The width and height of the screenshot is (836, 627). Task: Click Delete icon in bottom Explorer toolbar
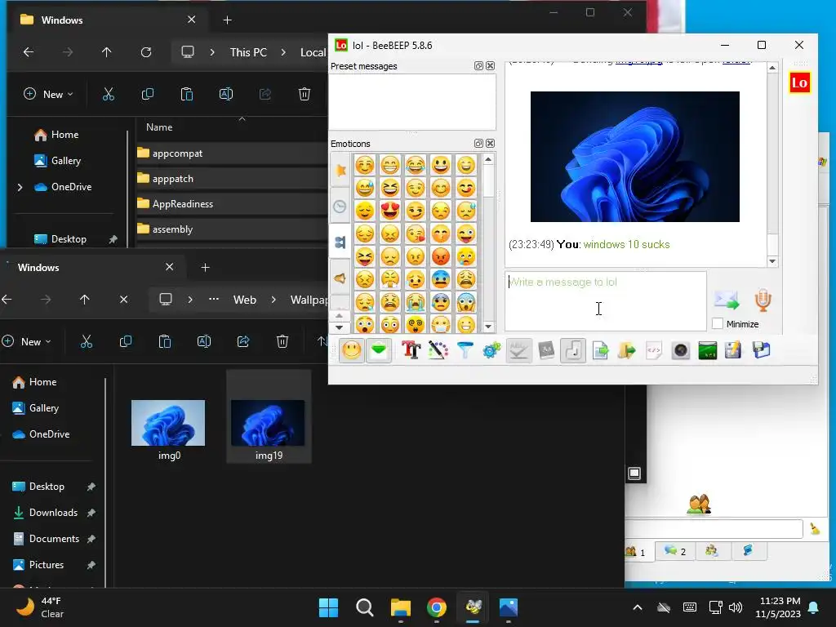(x=282, y=342)
